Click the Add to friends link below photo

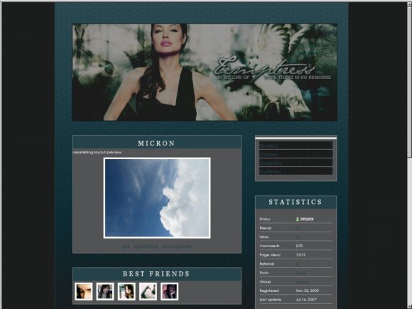tap(146, 246)
